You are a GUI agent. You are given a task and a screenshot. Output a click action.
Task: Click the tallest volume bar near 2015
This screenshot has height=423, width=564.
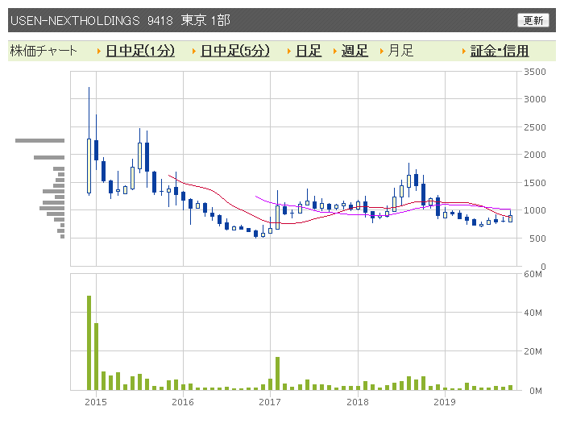89,342
